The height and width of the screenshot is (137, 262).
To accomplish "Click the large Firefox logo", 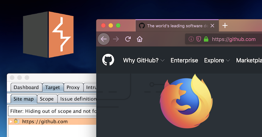I will [x=186, y=101].
